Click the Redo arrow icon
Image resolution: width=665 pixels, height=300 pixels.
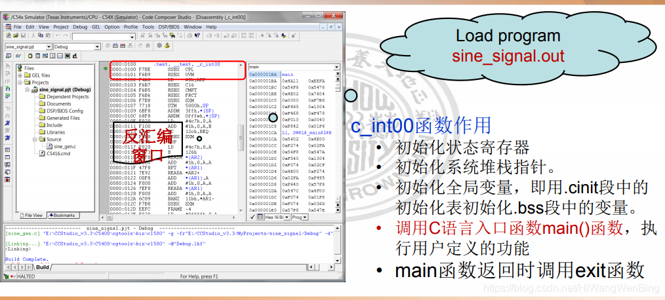[x=66, y=35]
